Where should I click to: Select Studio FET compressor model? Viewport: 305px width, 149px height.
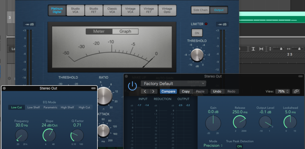pyautogui.click(x=94, y=10)
